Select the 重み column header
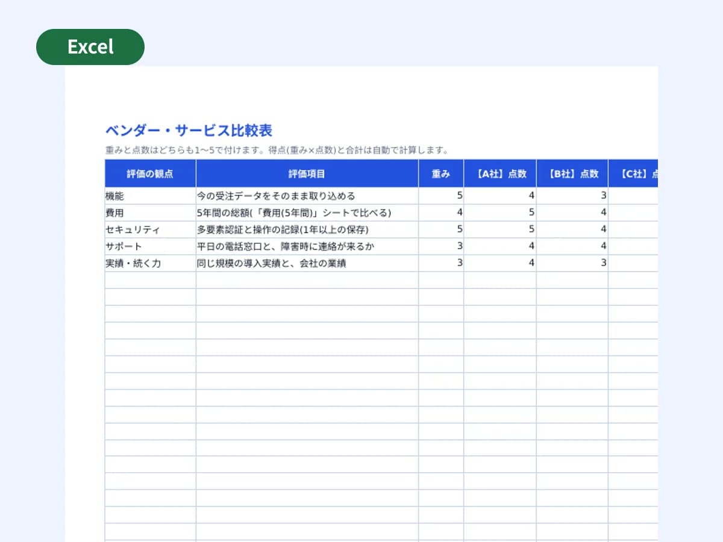Image resolution: width=723 pixels, height=542 pixels. click(x=441, y=173)
